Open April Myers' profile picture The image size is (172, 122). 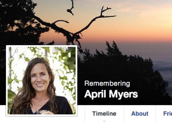tap(42, 80)
